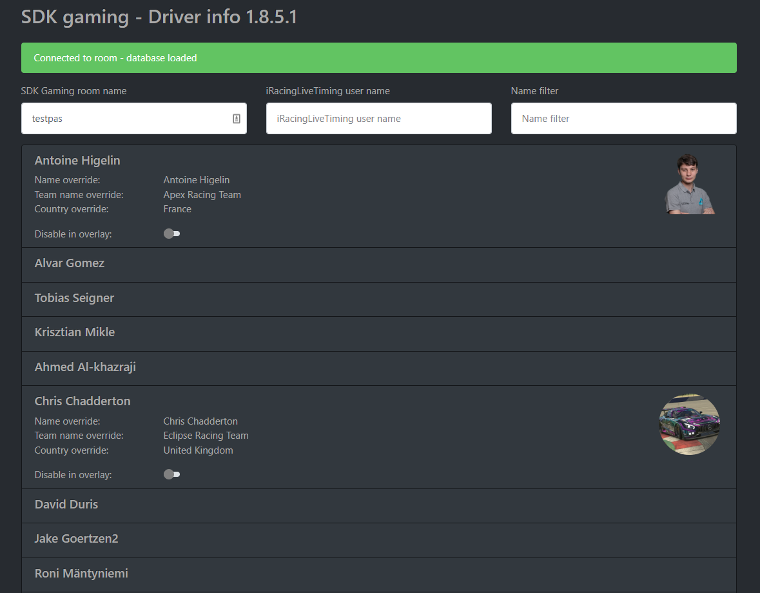
Task: Expand the Jake Goertzen2 driver entry
Action: click(x=378, y=540)
